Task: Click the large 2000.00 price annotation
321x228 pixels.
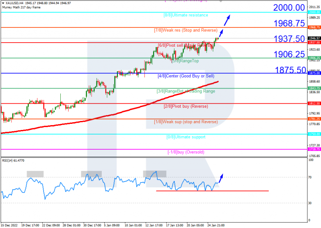Action: tap(289, 8)
